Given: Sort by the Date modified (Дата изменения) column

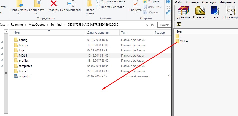Looking at the screenshot, I should click(x=98, y=33).
